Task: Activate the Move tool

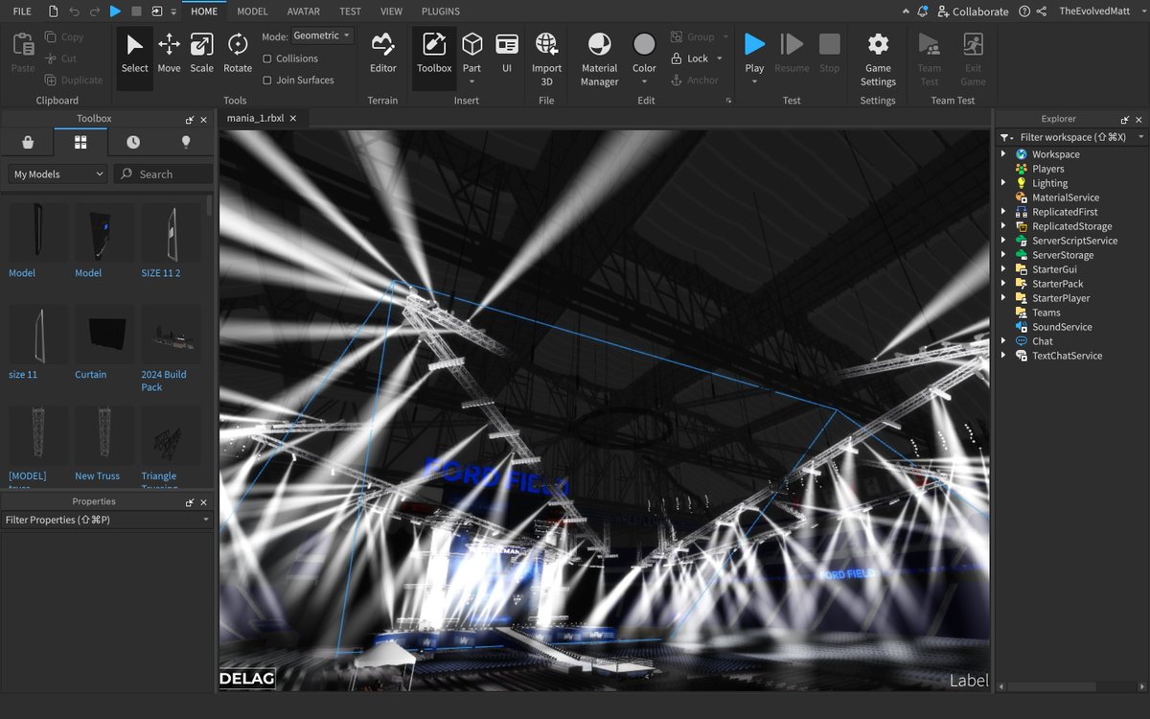Action: pos(169,54)
